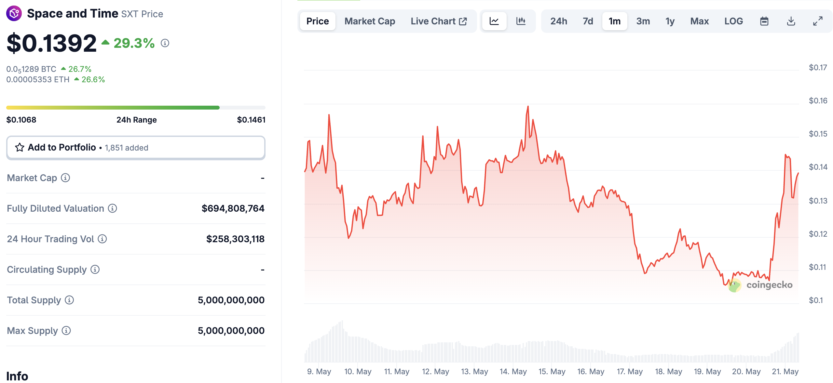Open Live Chart external link
Viewport: 833px width, 383px height.
(439, 21)
